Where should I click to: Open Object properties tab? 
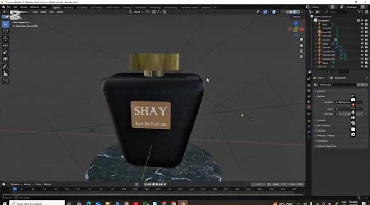[309, 121]
